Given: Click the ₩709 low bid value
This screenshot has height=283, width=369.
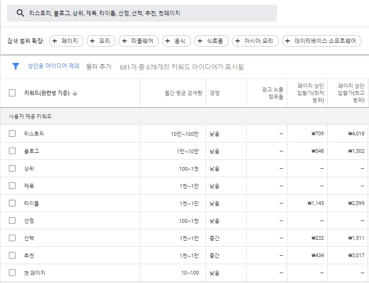Looking at the screenshot, I should 318,134.
